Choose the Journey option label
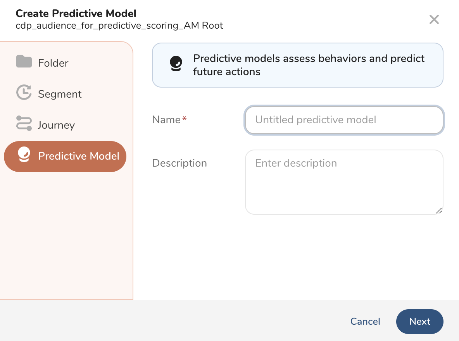Image resolution: width=459 pixels, height=341 pixels. pos(56,125)
